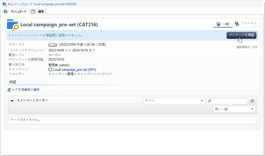Select the text 管理者 (admin)
265x156 pixels.
click(59, 65)
